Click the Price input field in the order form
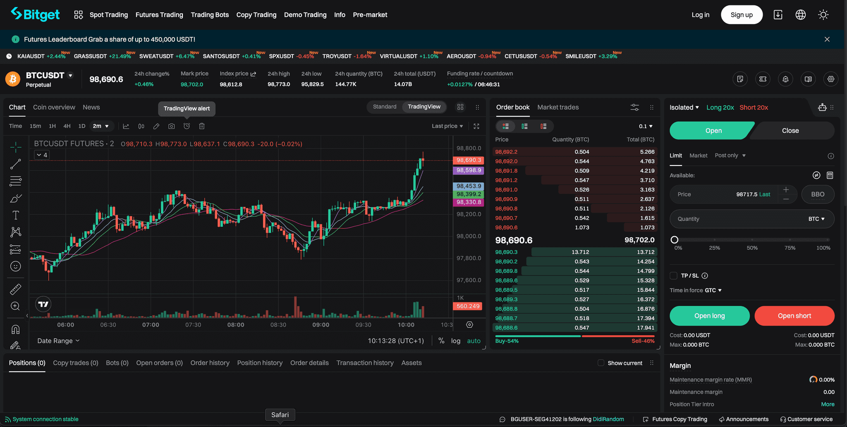Viewport: 847px width, 427px height. pyautogui.click(x=732, y=194)
